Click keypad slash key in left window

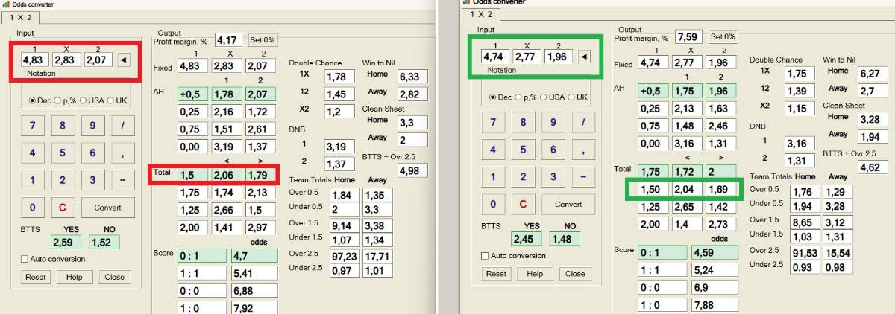coord(122,125)
